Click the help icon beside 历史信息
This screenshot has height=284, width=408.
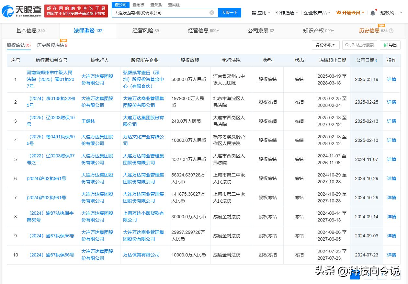391,31
